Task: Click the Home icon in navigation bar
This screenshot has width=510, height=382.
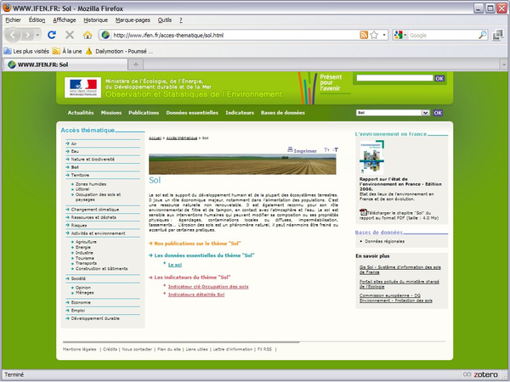Action: [87, 35]
